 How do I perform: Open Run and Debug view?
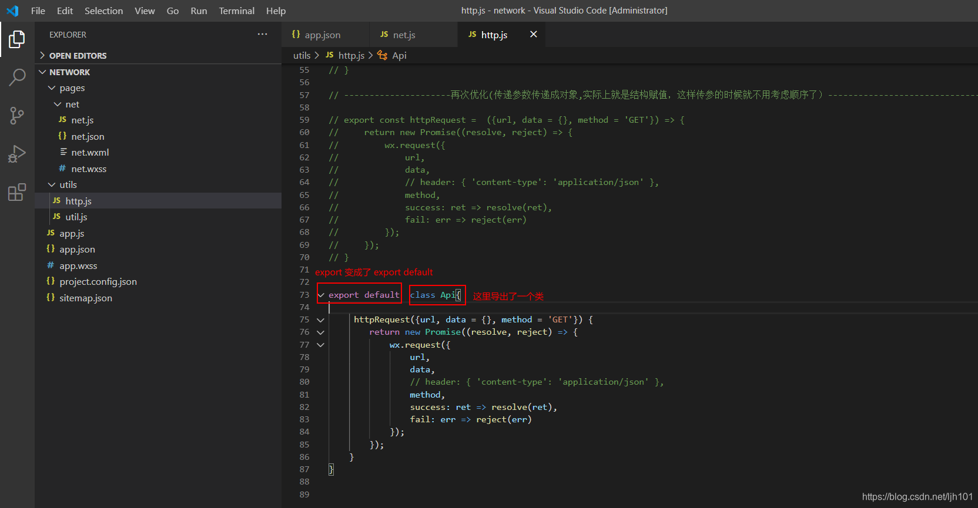tap(17, 153)
